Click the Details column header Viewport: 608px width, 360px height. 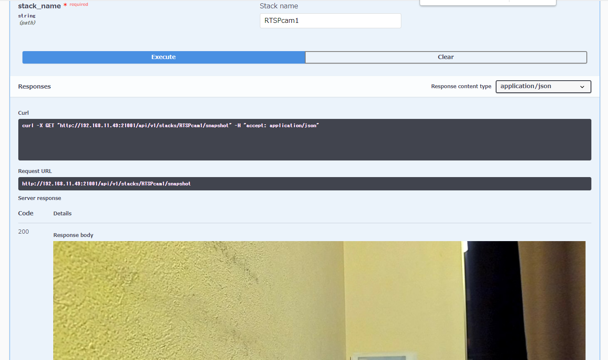click(x=62, y=213)
